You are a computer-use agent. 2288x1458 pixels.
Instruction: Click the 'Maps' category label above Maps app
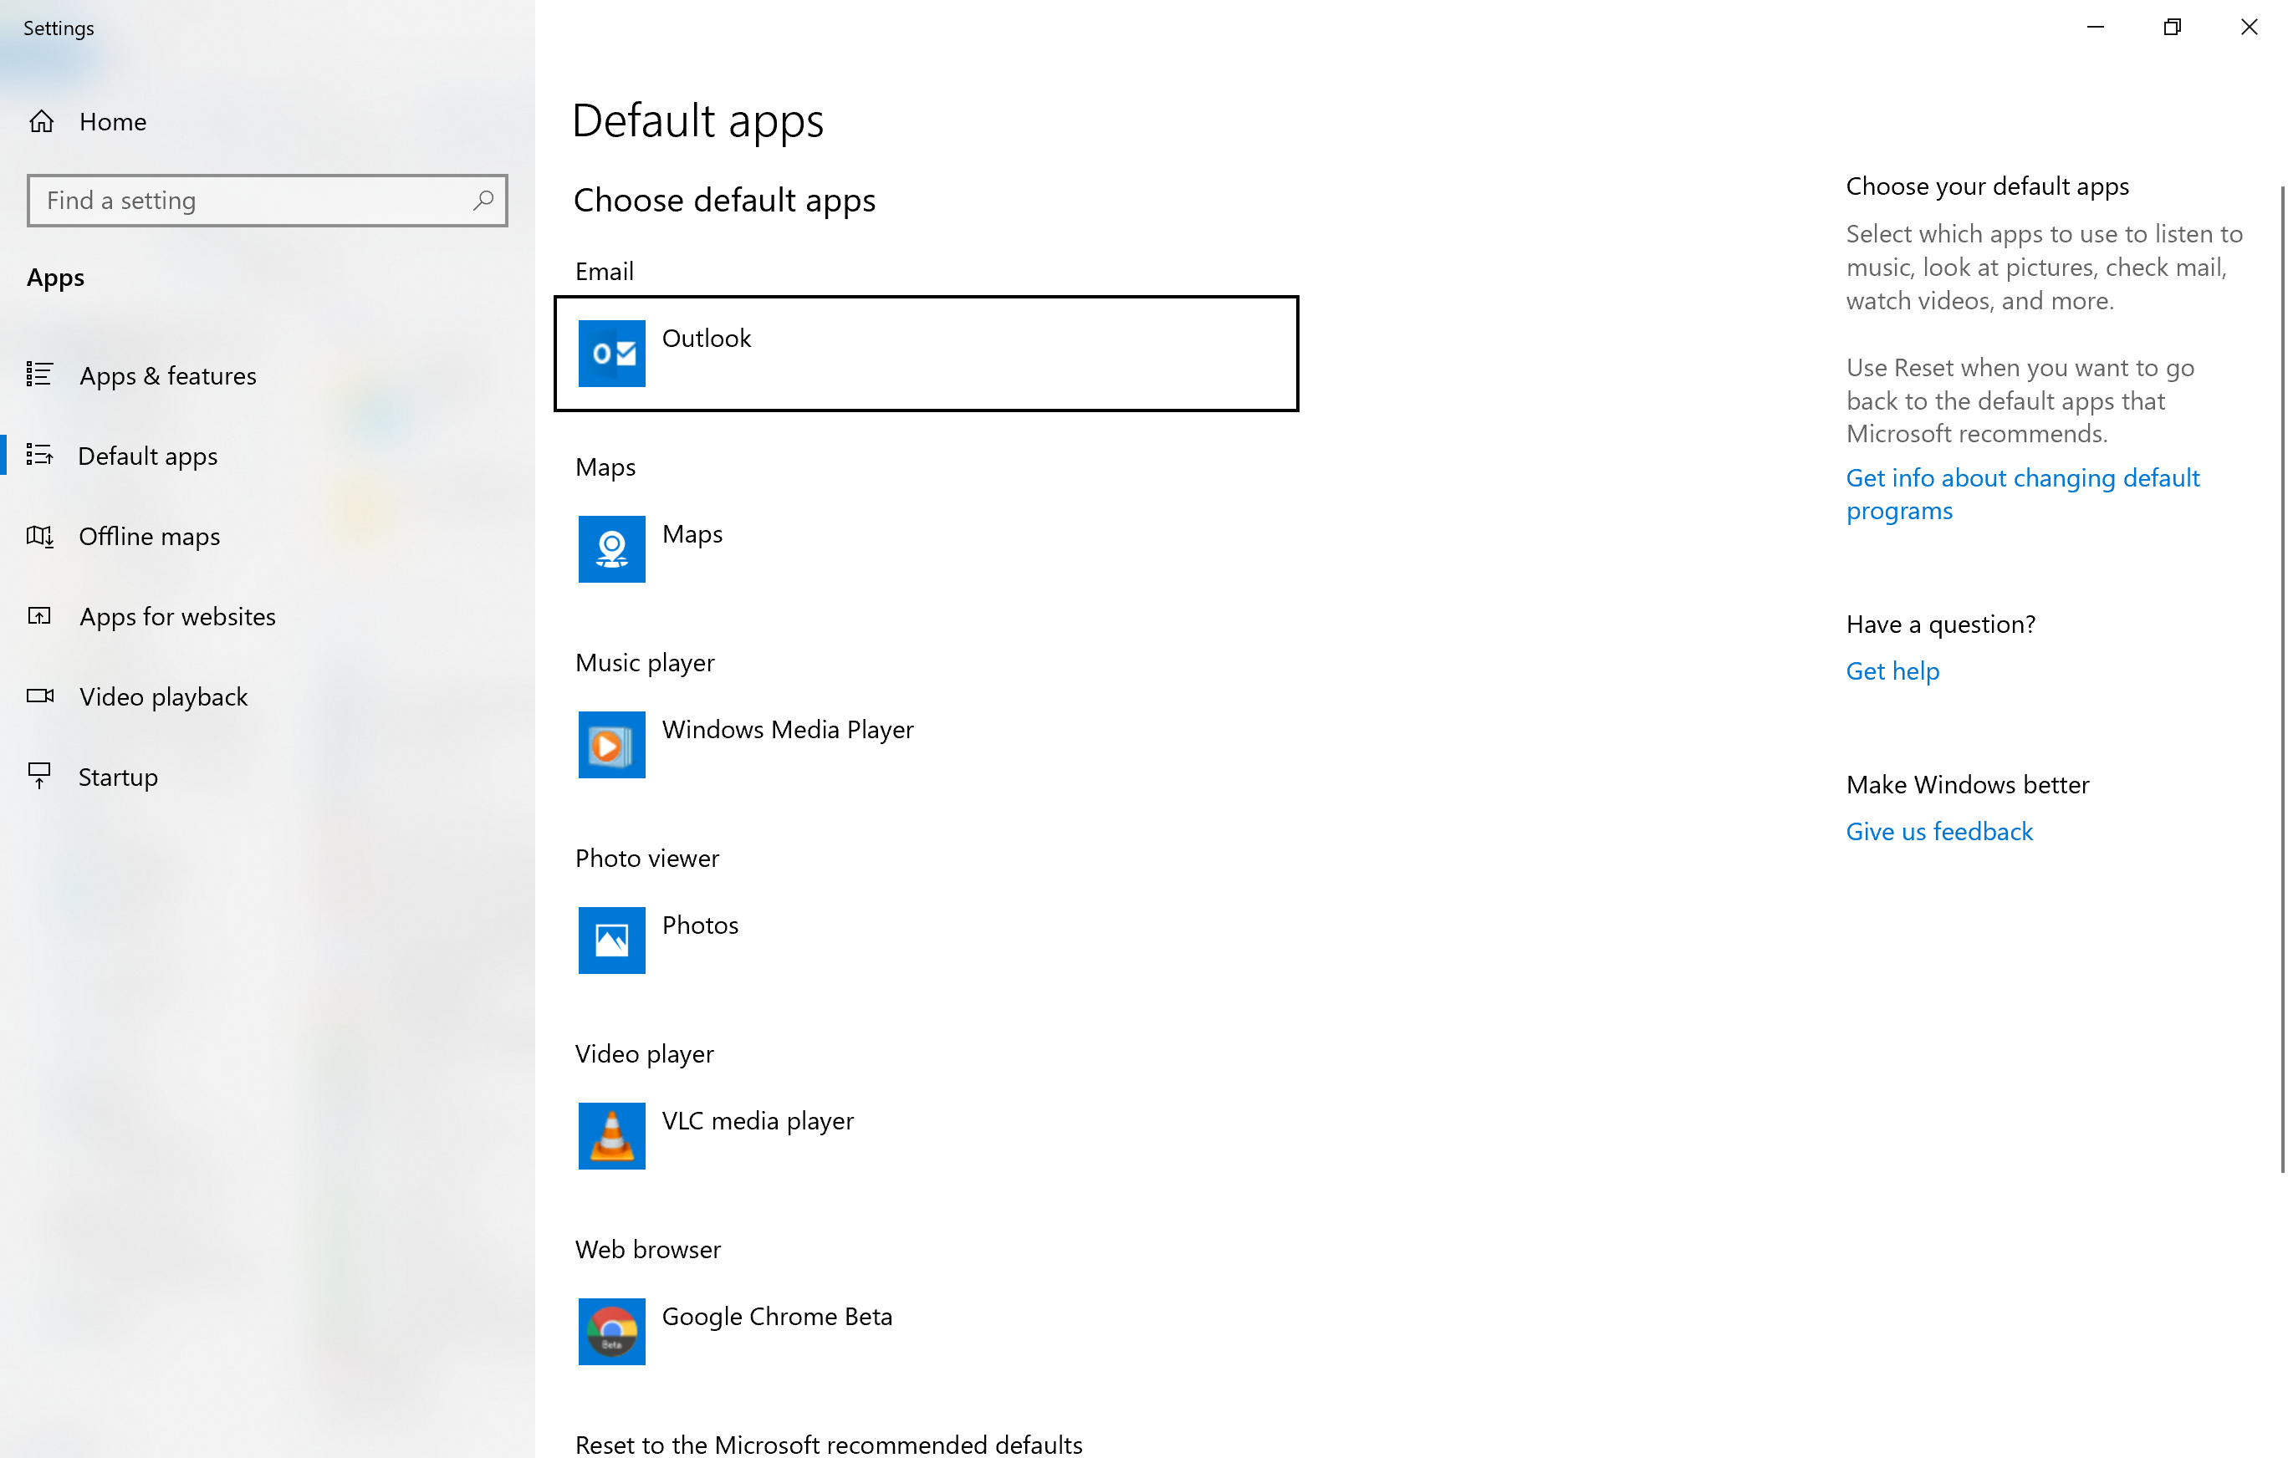click(x=605, y=466)
